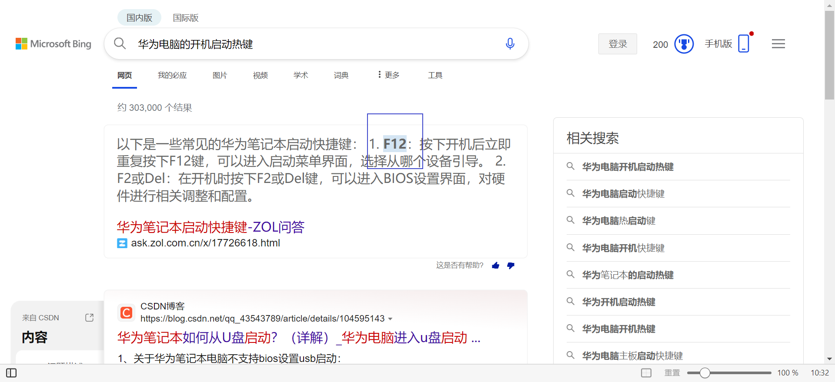Screen dimensions: 835x382
Task: Click related search 华为电脑启动快捷键
Action: [x=623, y=194]
